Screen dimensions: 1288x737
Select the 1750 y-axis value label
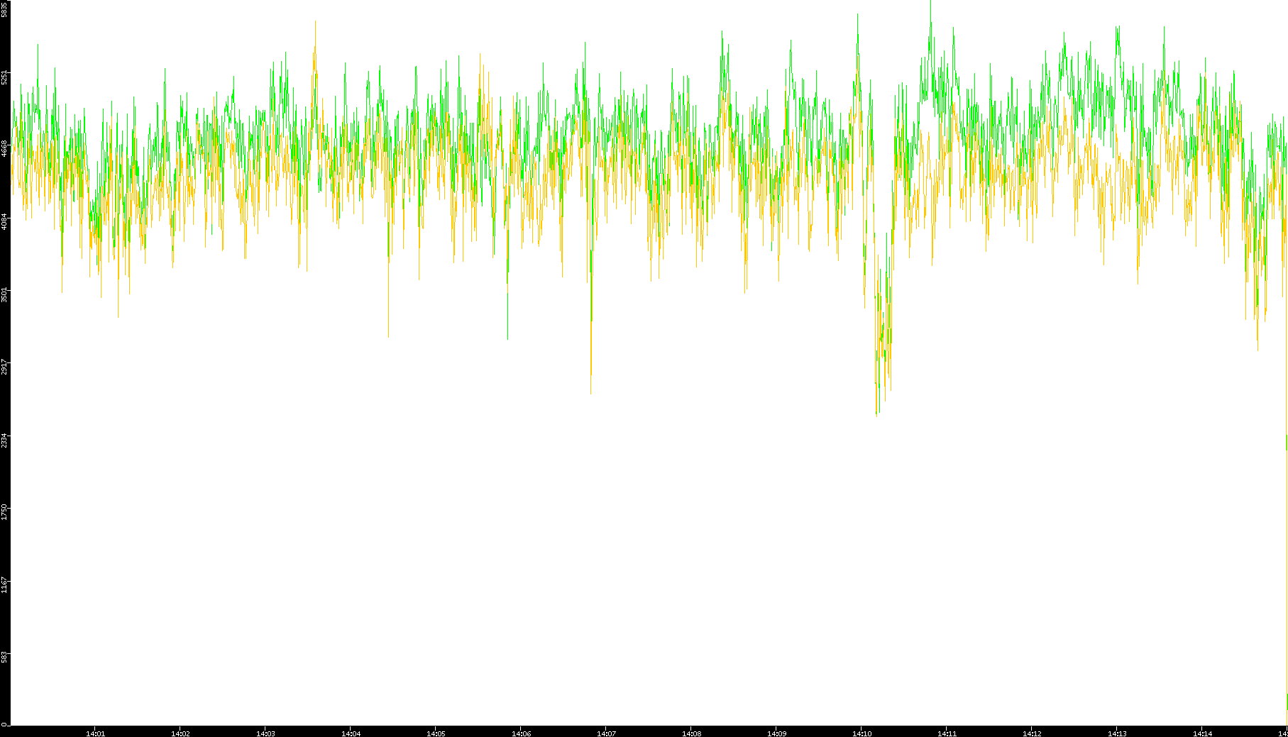(4, 512)
